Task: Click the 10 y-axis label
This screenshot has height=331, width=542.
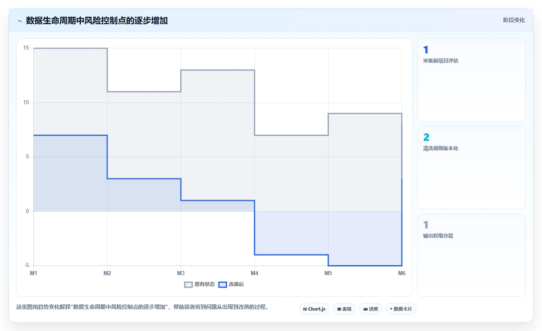Action: 26,103
